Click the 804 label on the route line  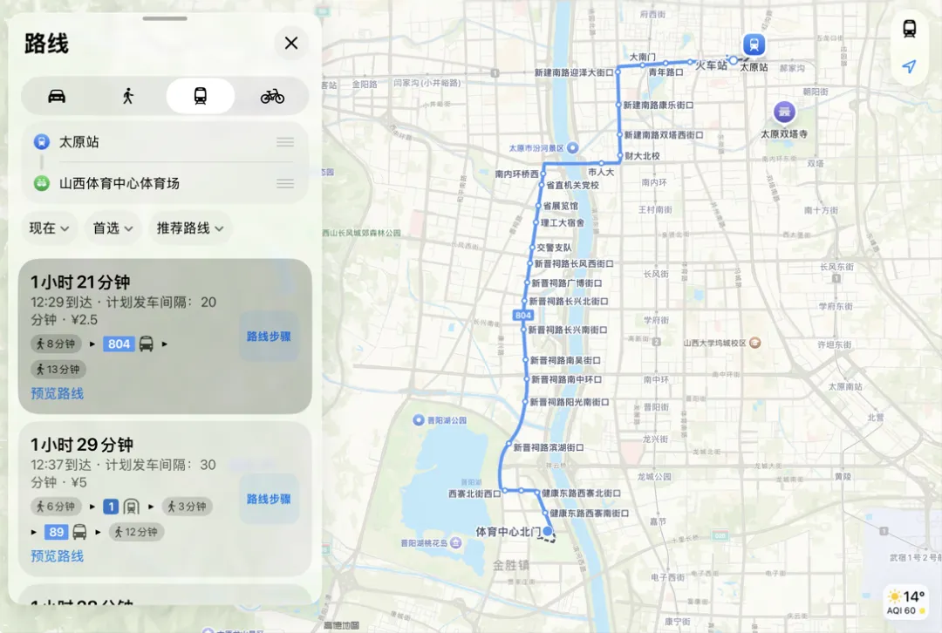[522, 316]
